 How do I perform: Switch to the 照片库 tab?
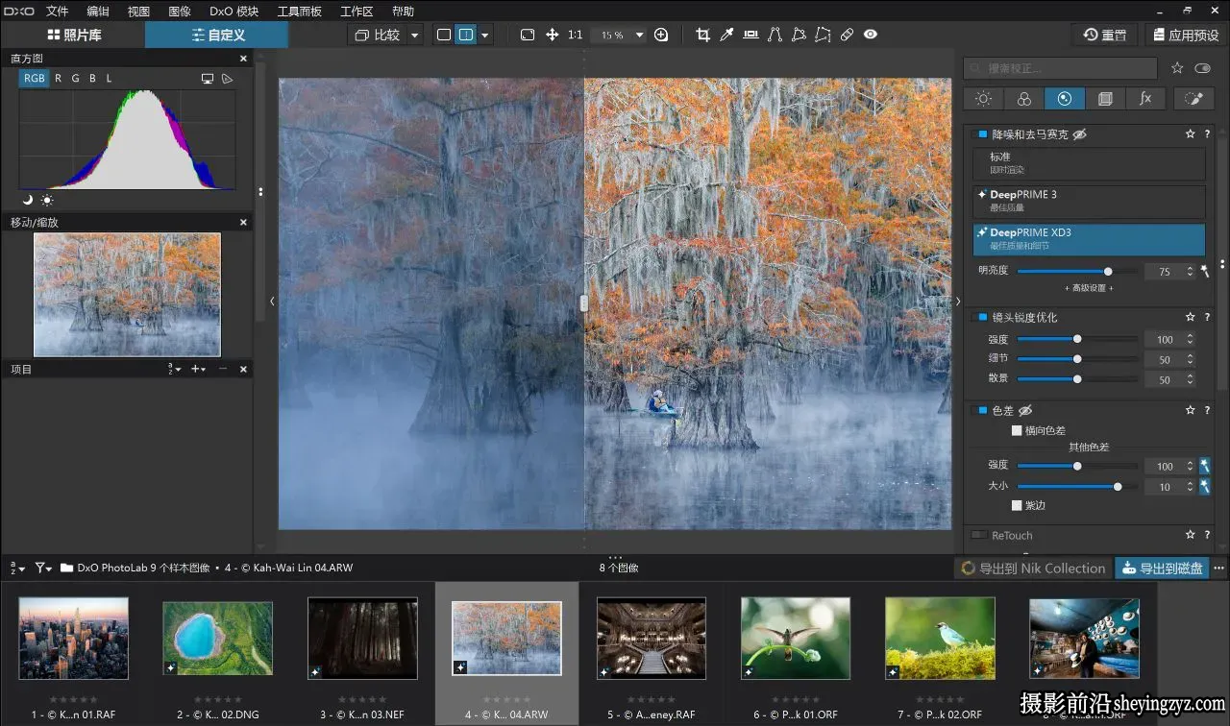(x=74, y=35)
